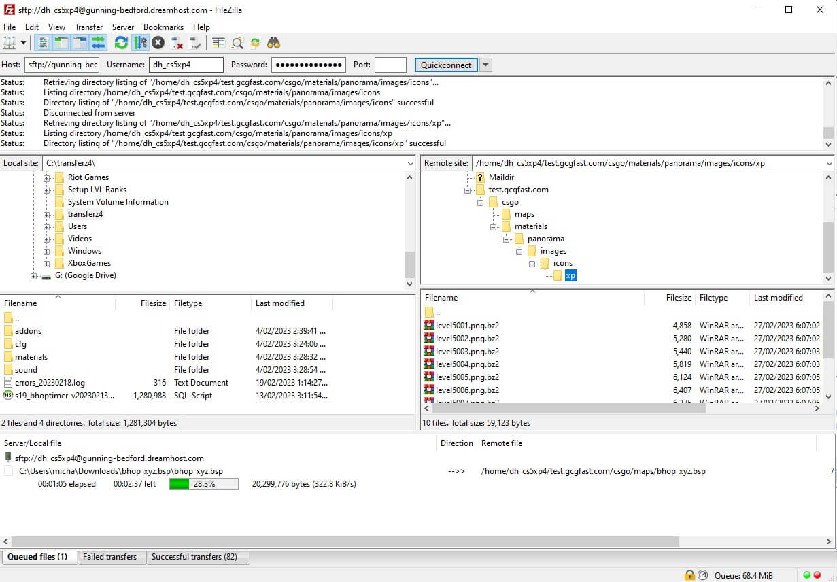Sort remote files by Last modified column
The image size is (837, 582).
[785, 298]
